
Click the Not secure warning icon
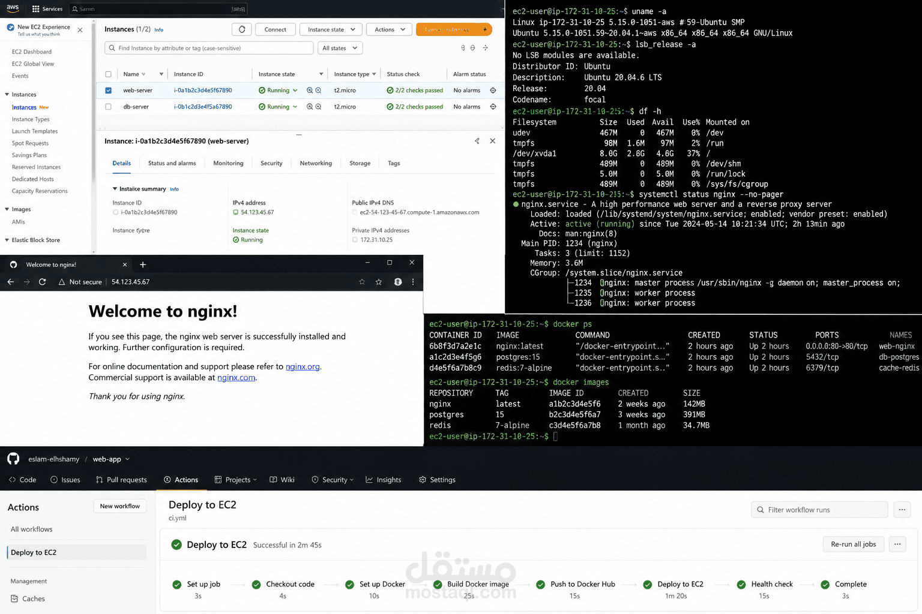[61, 282]
